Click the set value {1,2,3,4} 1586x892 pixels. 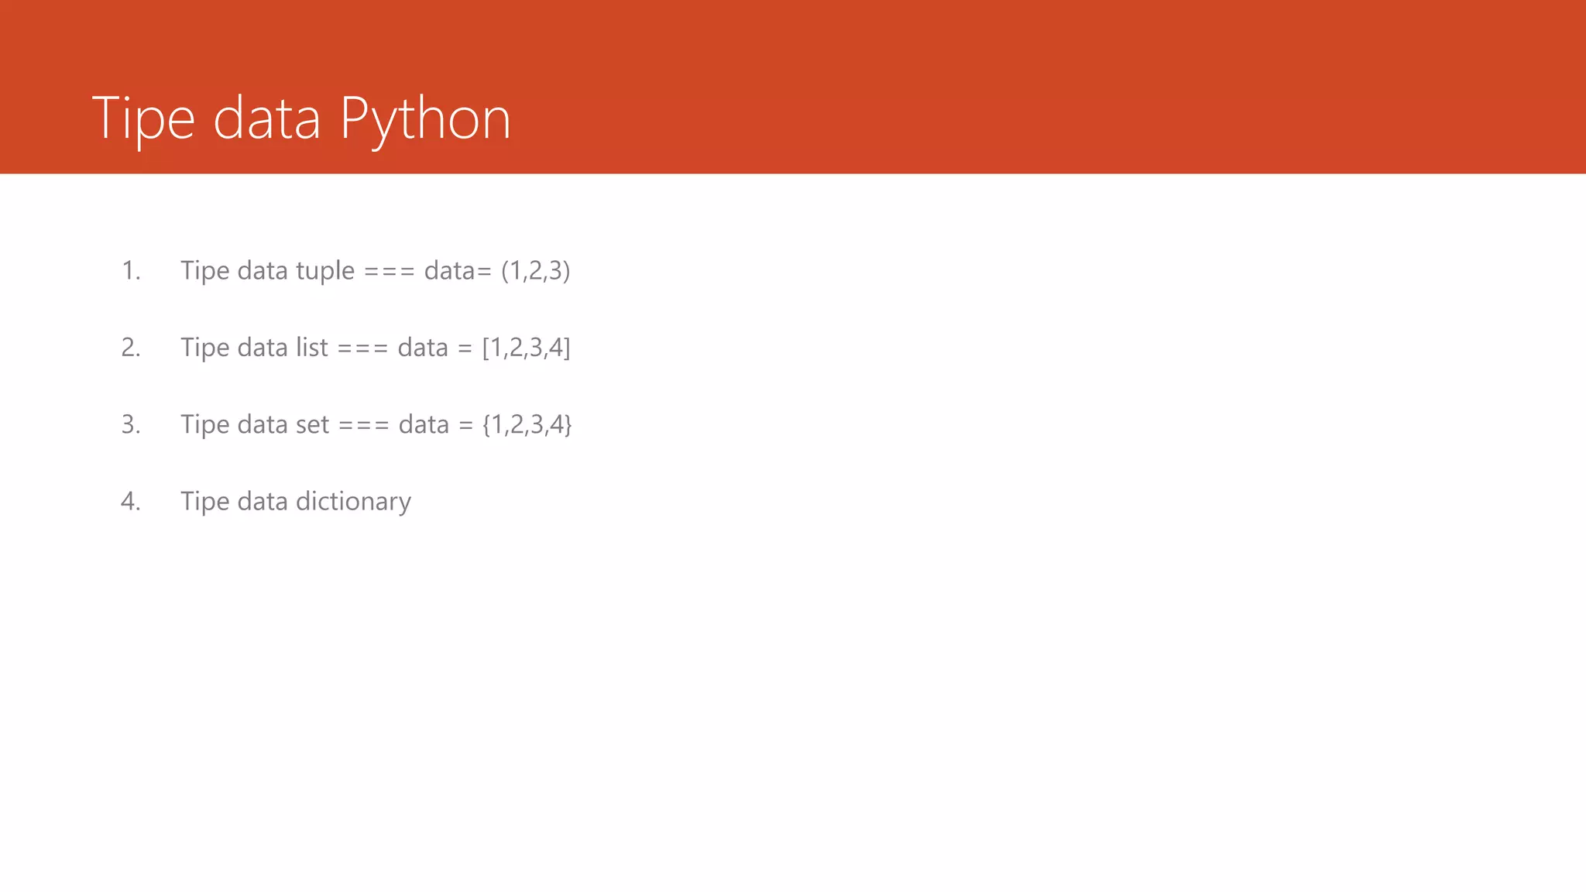527,424
